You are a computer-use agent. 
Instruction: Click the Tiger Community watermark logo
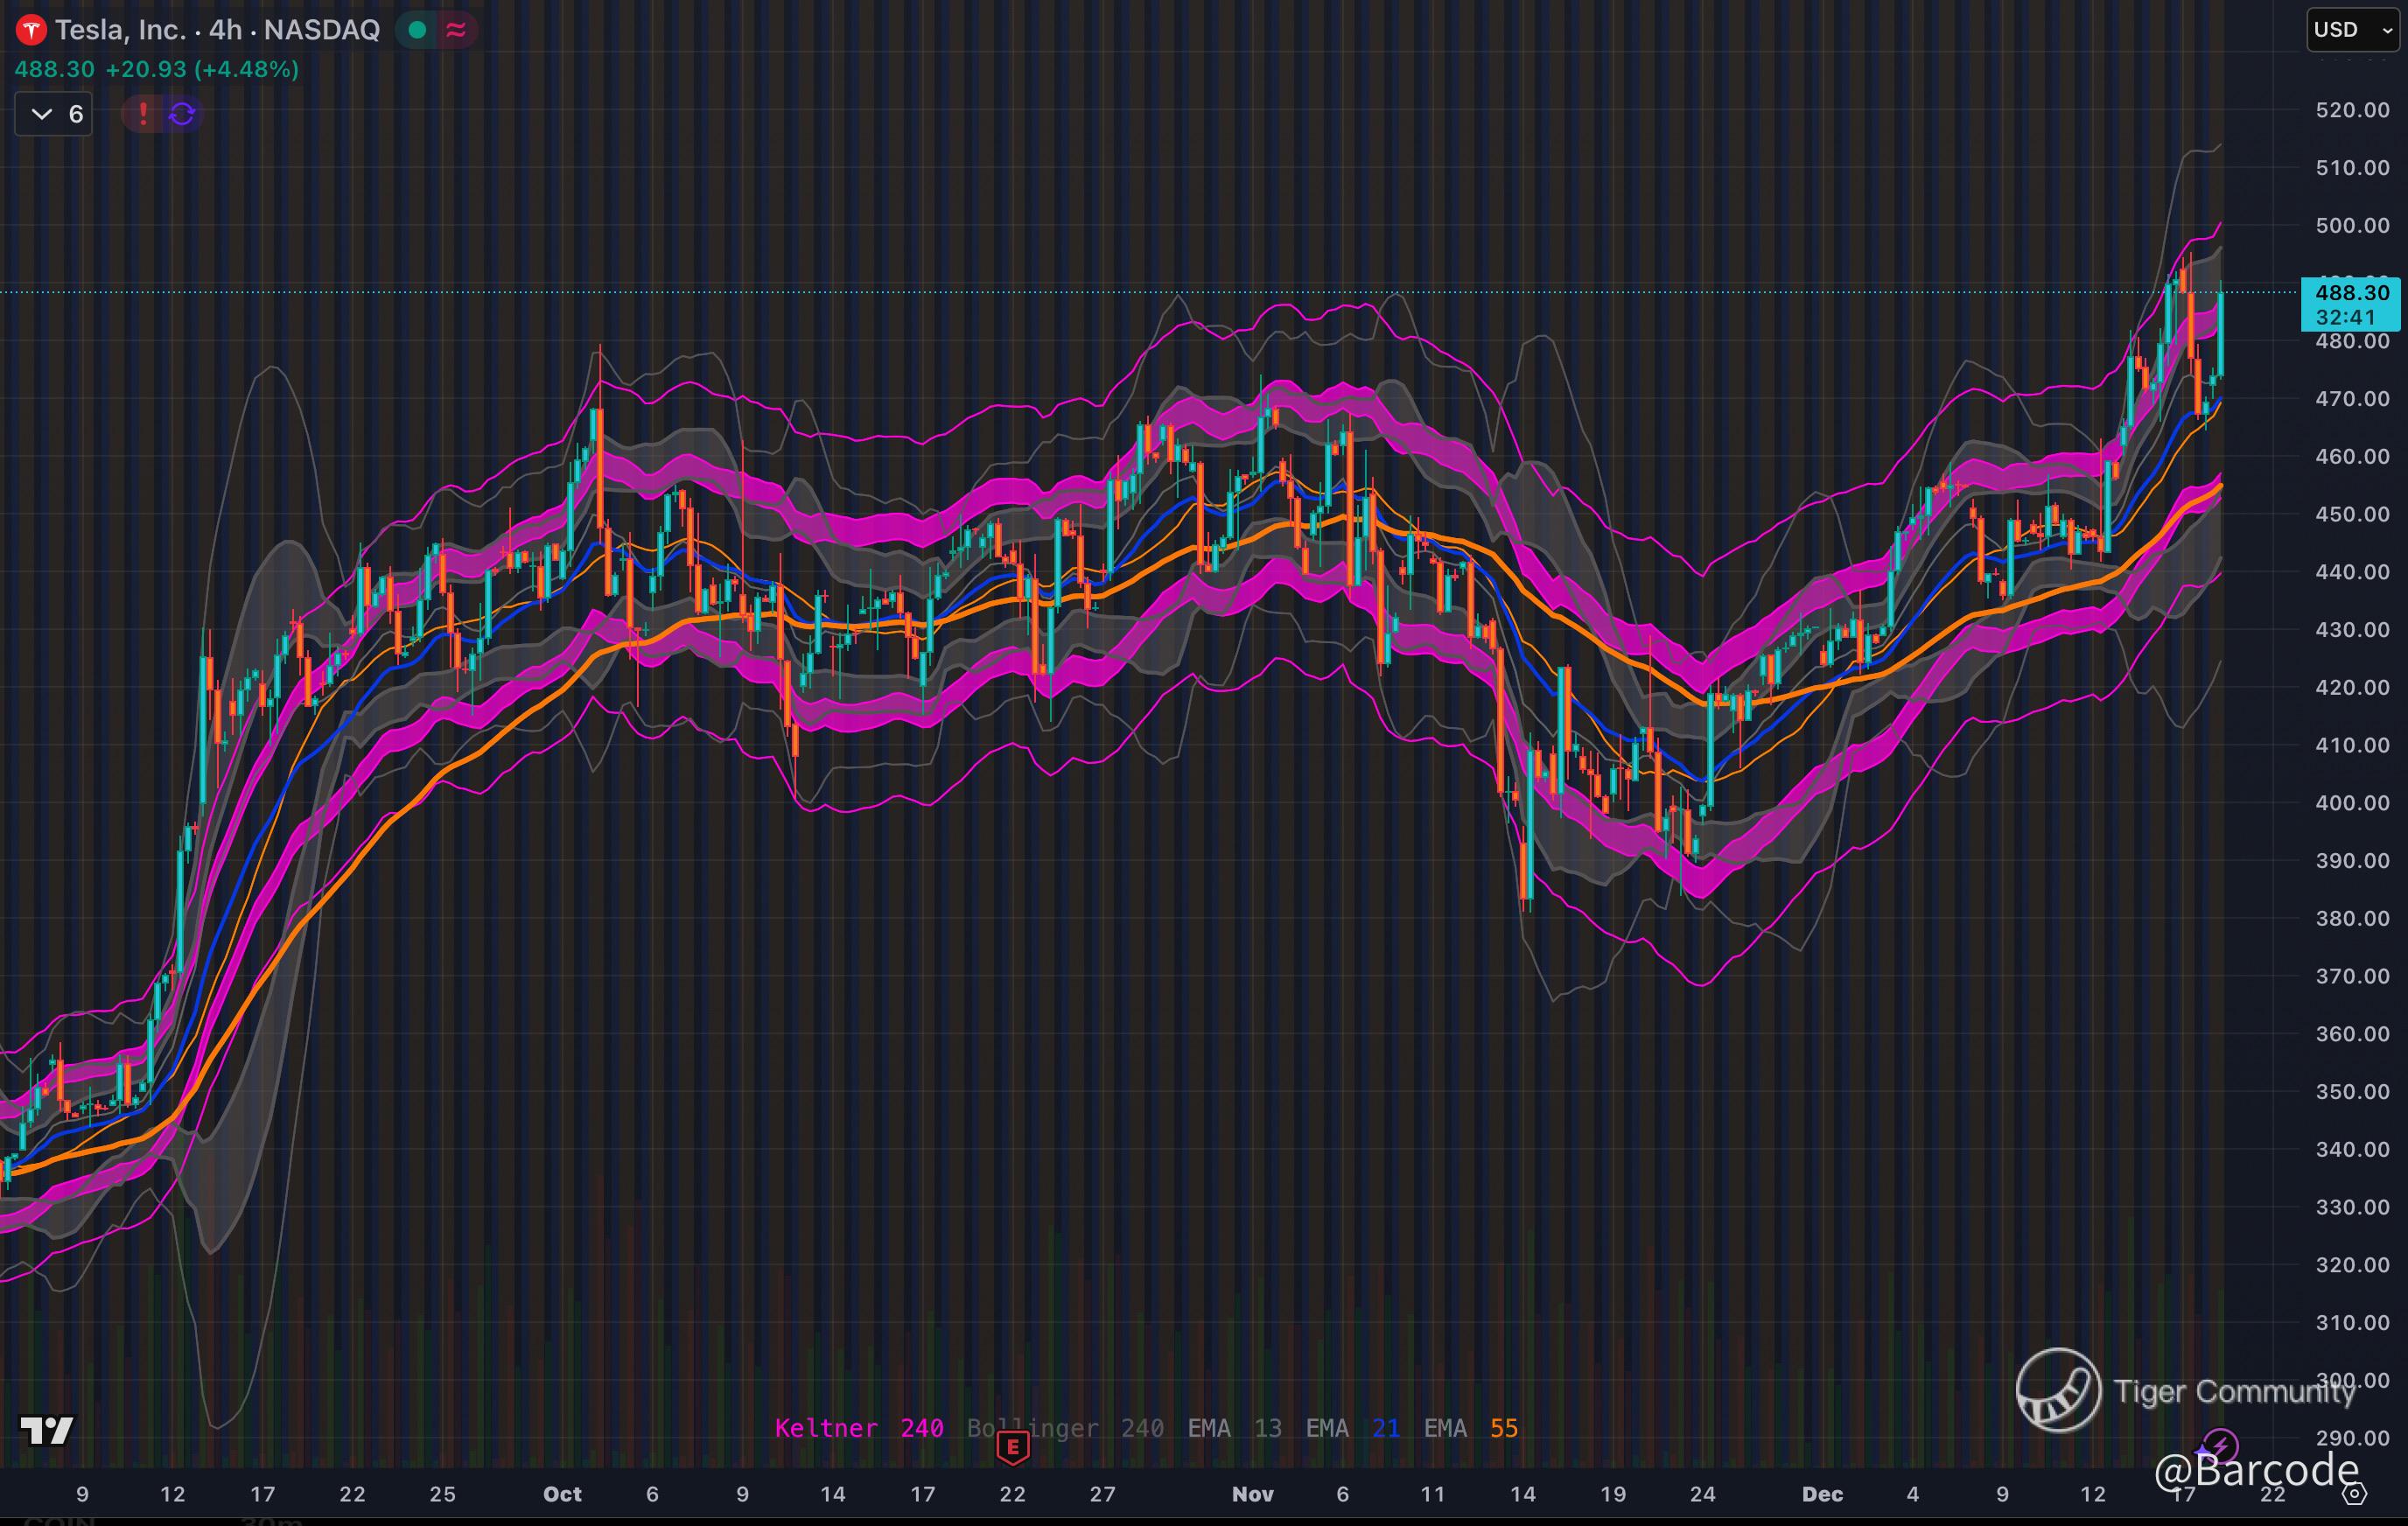tap(2058, 1390)
